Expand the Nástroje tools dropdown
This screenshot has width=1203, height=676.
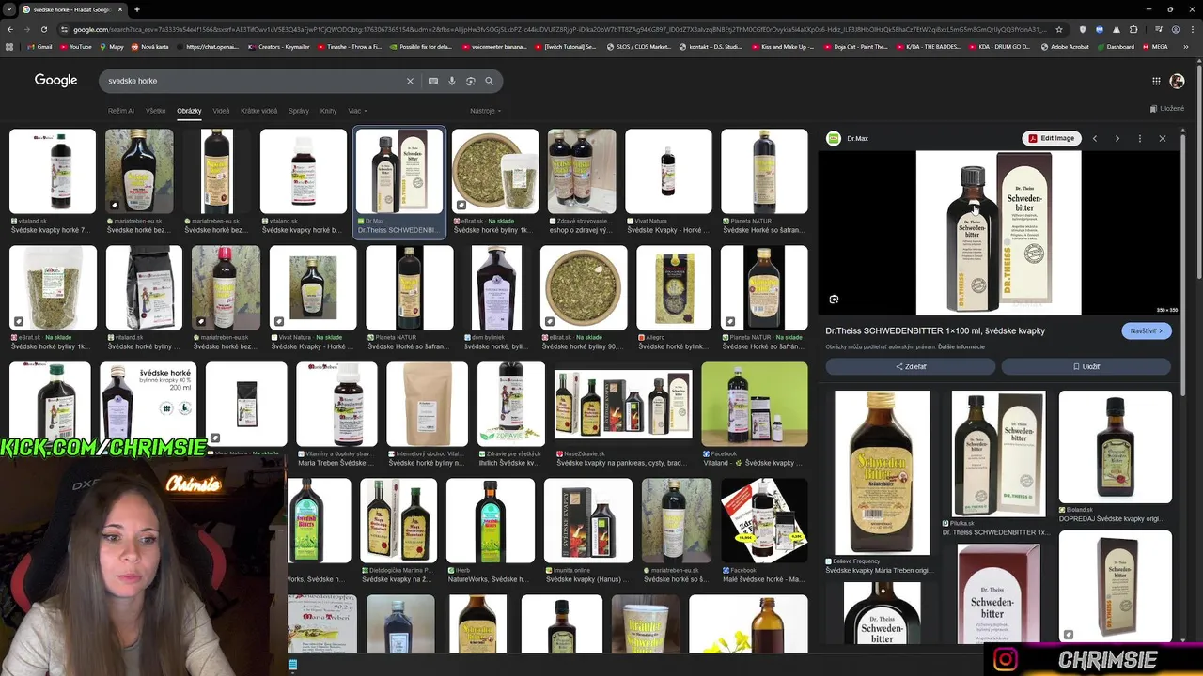485,111
